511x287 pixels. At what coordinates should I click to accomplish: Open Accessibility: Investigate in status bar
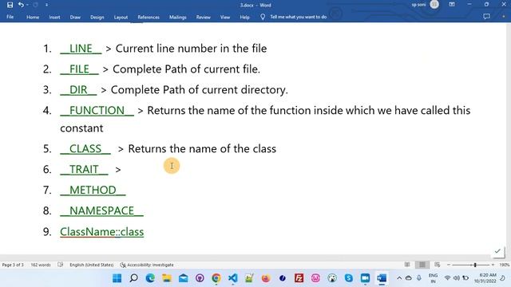[x=147, y=265]
